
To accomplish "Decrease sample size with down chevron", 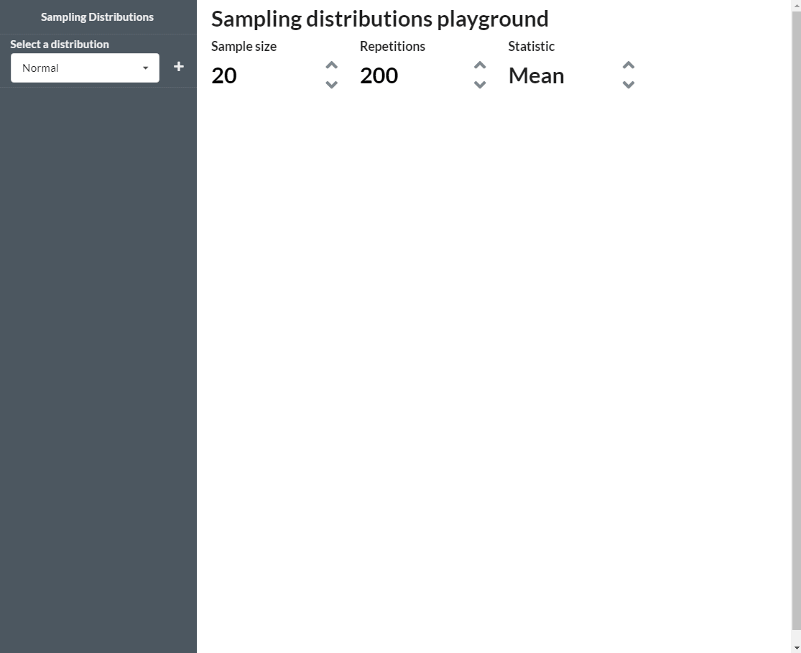I will 331,85.
